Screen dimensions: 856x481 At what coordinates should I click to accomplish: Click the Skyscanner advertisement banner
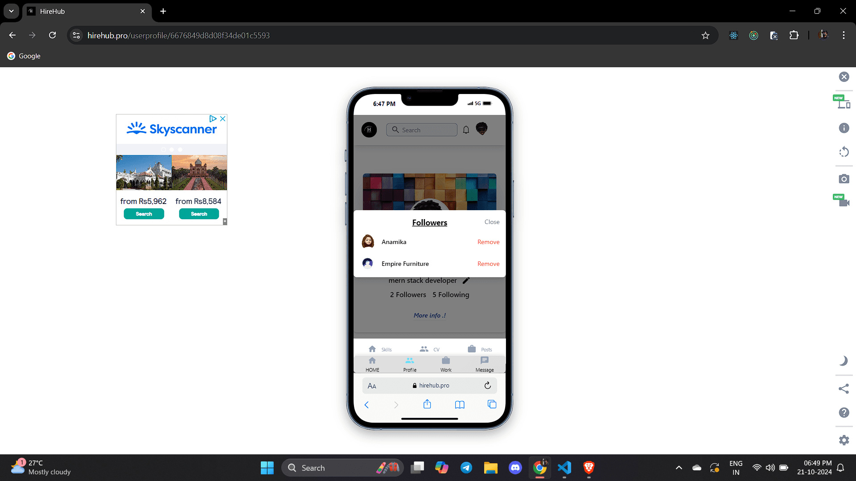[x=172, y=168]
